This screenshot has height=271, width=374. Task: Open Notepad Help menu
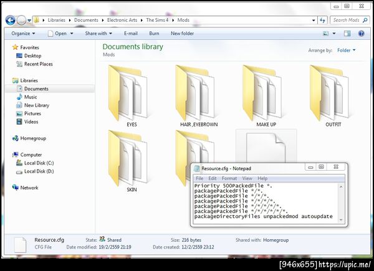pos(262,178)
